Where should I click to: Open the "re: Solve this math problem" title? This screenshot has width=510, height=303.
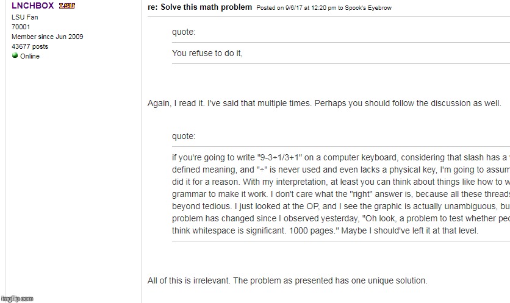(199, 7)
